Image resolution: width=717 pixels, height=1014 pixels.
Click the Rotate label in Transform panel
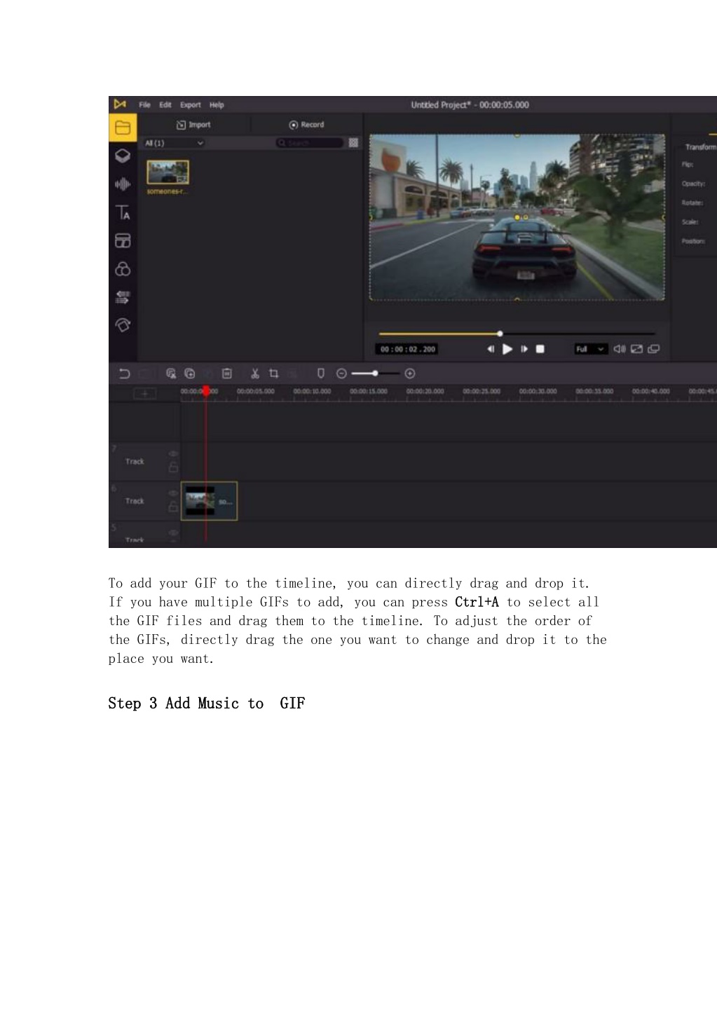pos(692,203)
